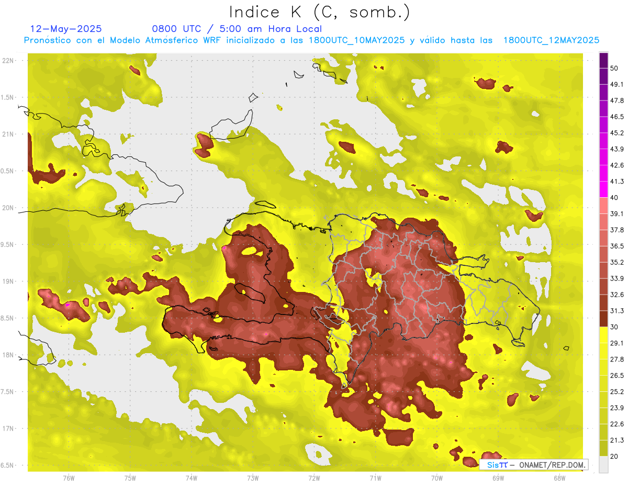Click the legend value '45.2'
This screenshot has width=628, height=485.
tap(616, 133)
